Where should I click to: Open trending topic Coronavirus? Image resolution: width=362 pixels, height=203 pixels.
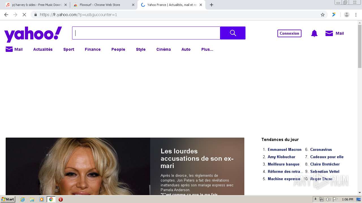[321, 149]
